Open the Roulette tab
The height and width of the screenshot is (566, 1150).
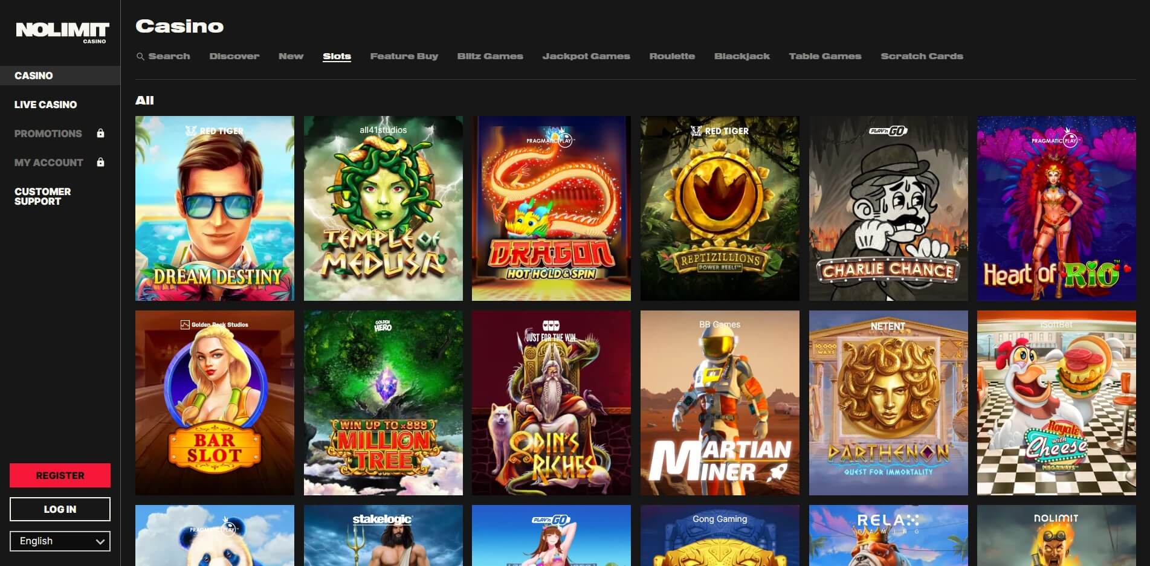pyautogui.click(x=672, y=56)
